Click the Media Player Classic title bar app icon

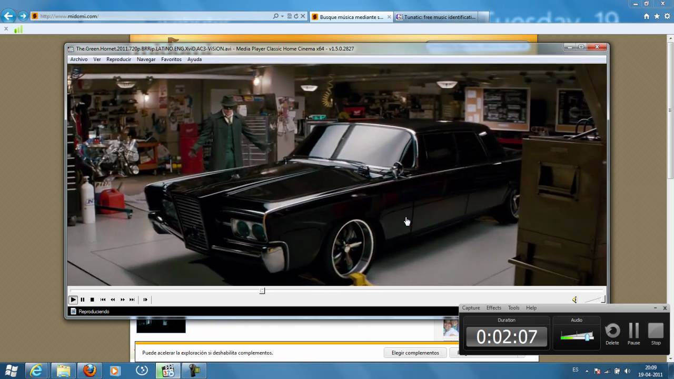click(71, 48)
